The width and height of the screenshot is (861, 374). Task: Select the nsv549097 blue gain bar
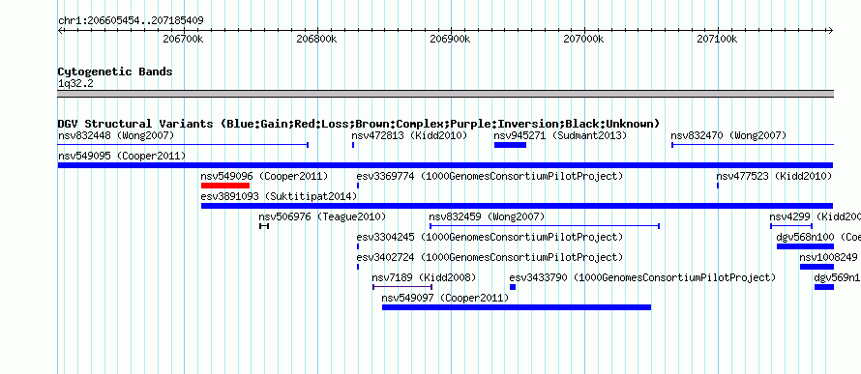coord(517,307)
